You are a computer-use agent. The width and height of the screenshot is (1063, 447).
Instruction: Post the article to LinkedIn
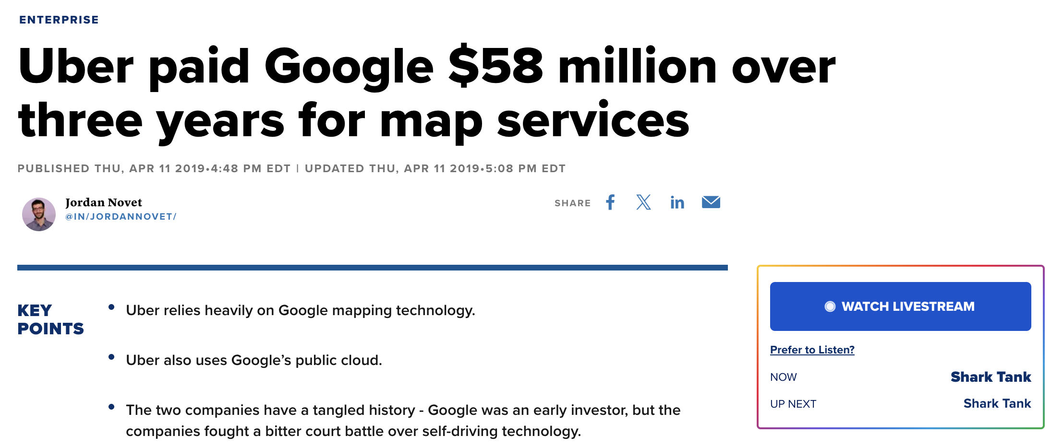[677, 202]
